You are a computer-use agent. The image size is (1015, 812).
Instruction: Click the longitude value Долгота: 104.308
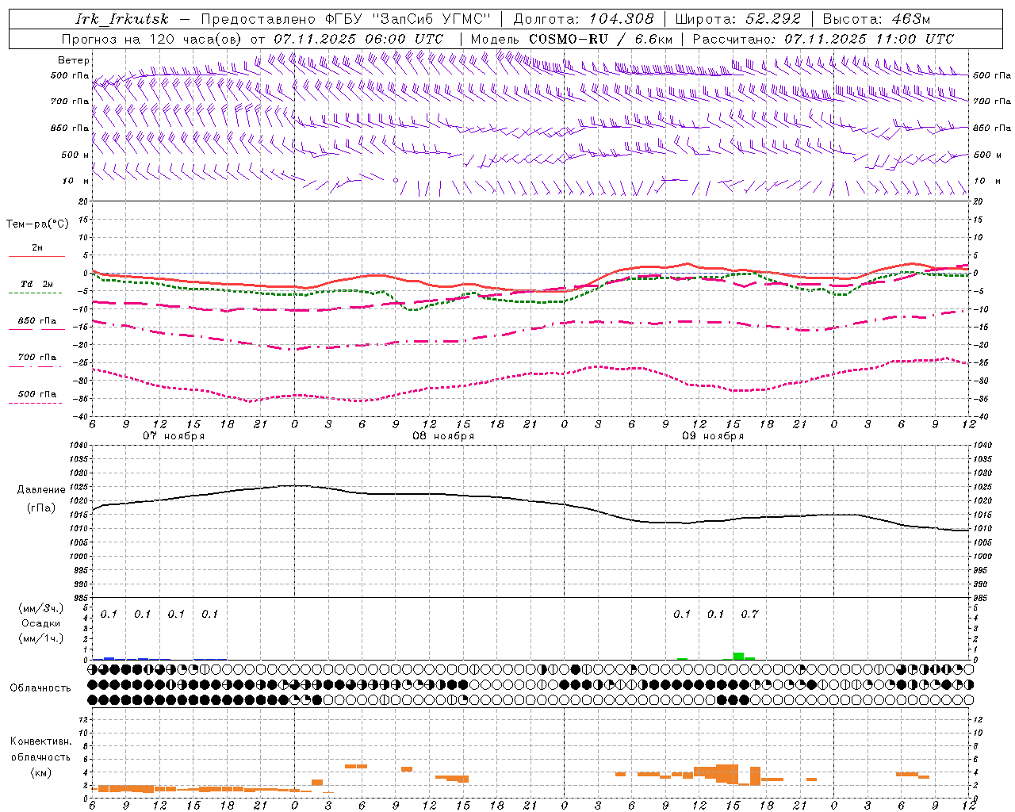(x=584, y=19)
